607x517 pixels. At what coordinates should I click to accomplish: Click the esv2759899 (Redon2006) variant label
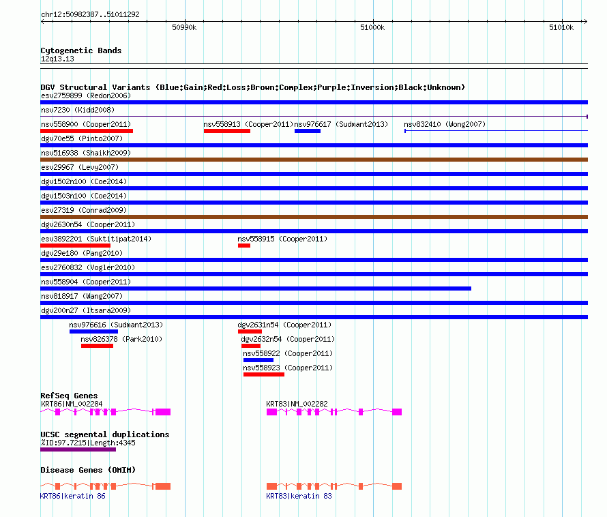coord(86,95)
